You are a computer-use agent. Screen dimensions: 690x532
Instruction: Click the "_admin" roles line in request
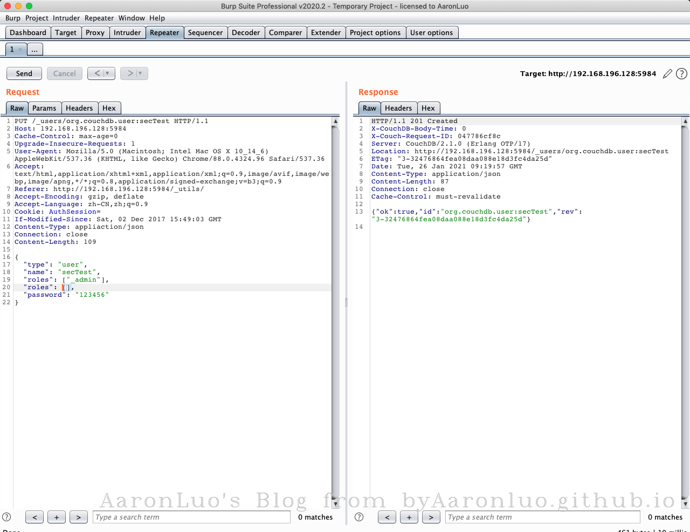pyautogui.click(x=66, y=279)
